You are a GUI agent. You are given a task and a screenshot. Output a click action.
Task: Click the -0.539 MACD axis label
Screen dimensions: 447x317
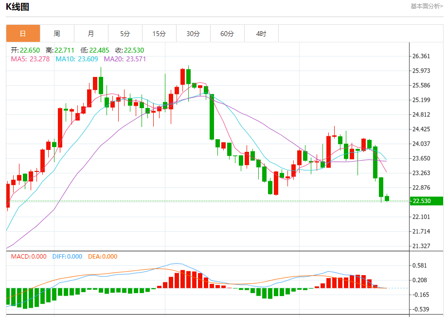[x=420, y=309]
